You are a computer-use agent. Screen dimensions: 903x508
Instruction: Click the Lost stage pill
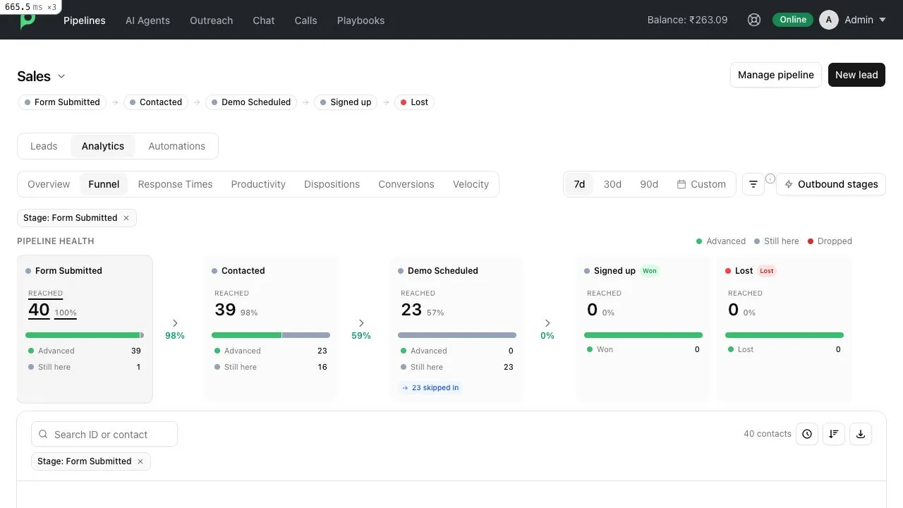tap(414, 102)
